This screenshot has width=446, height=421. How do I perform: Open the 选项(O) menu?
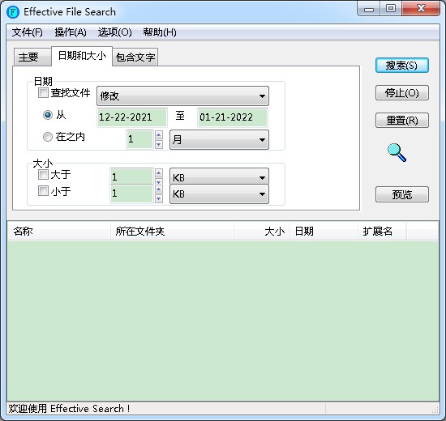point(115,32)
